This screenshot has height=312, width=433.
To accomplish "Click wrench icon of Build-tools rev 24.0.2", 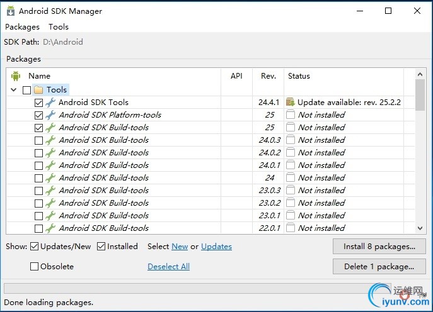I will (50, 153).
